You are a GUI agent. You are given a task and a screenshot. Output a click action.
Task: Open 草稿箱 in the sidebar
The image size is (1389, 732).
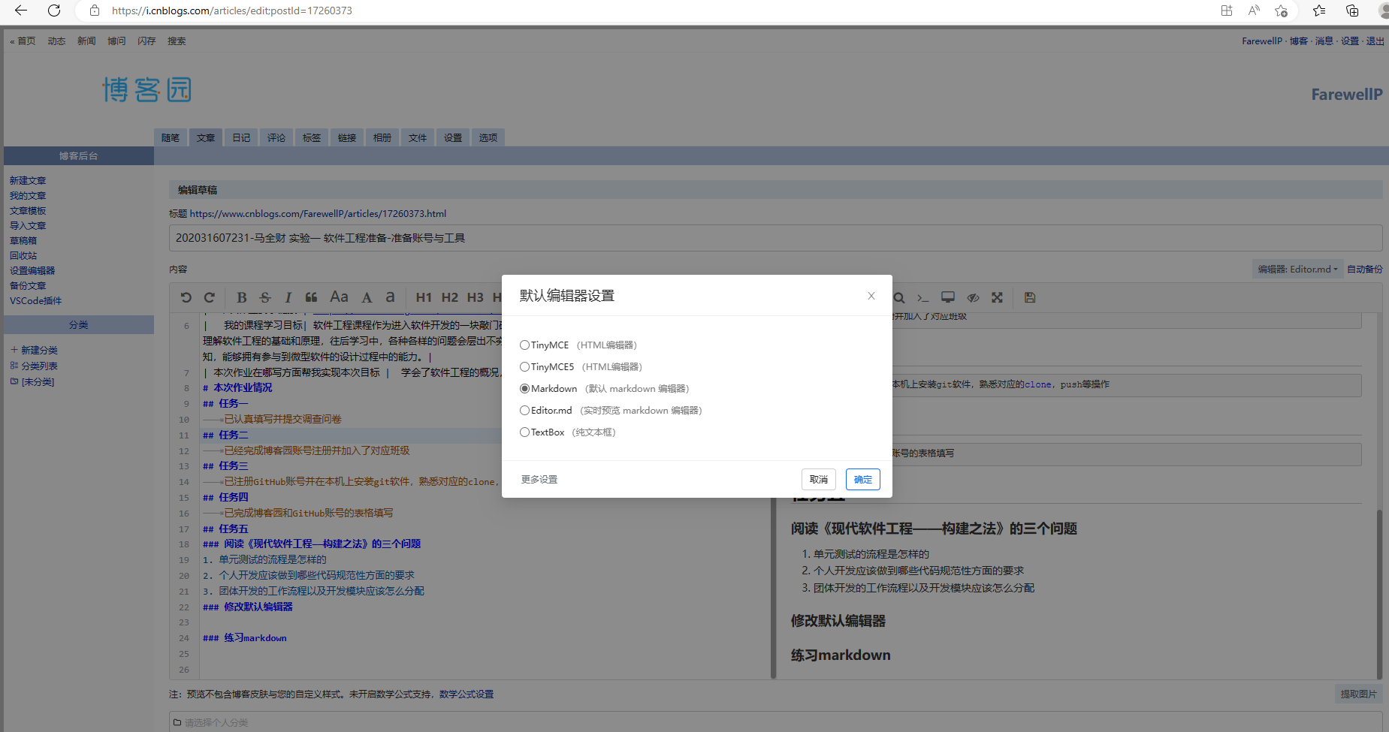coord(23,241)
